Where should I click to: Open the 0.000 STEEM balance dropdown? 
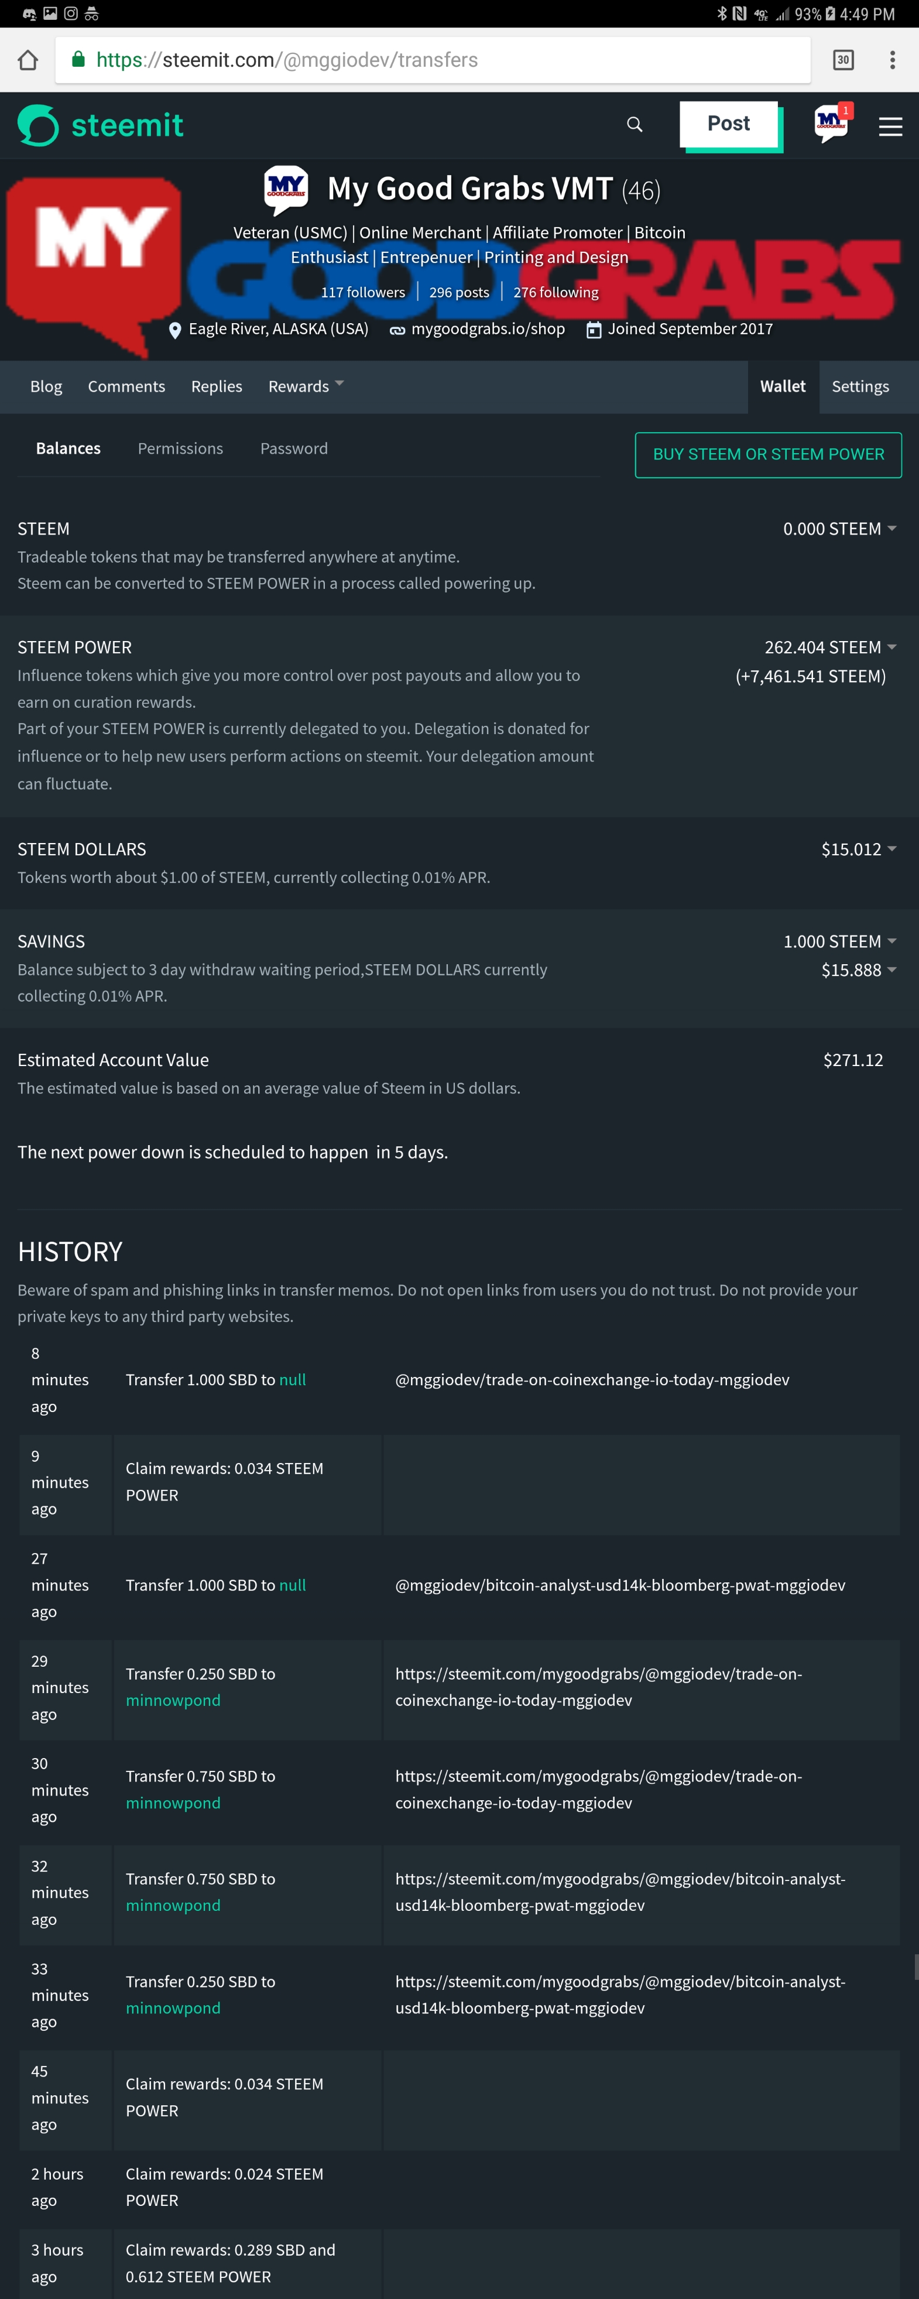(839, 529)
